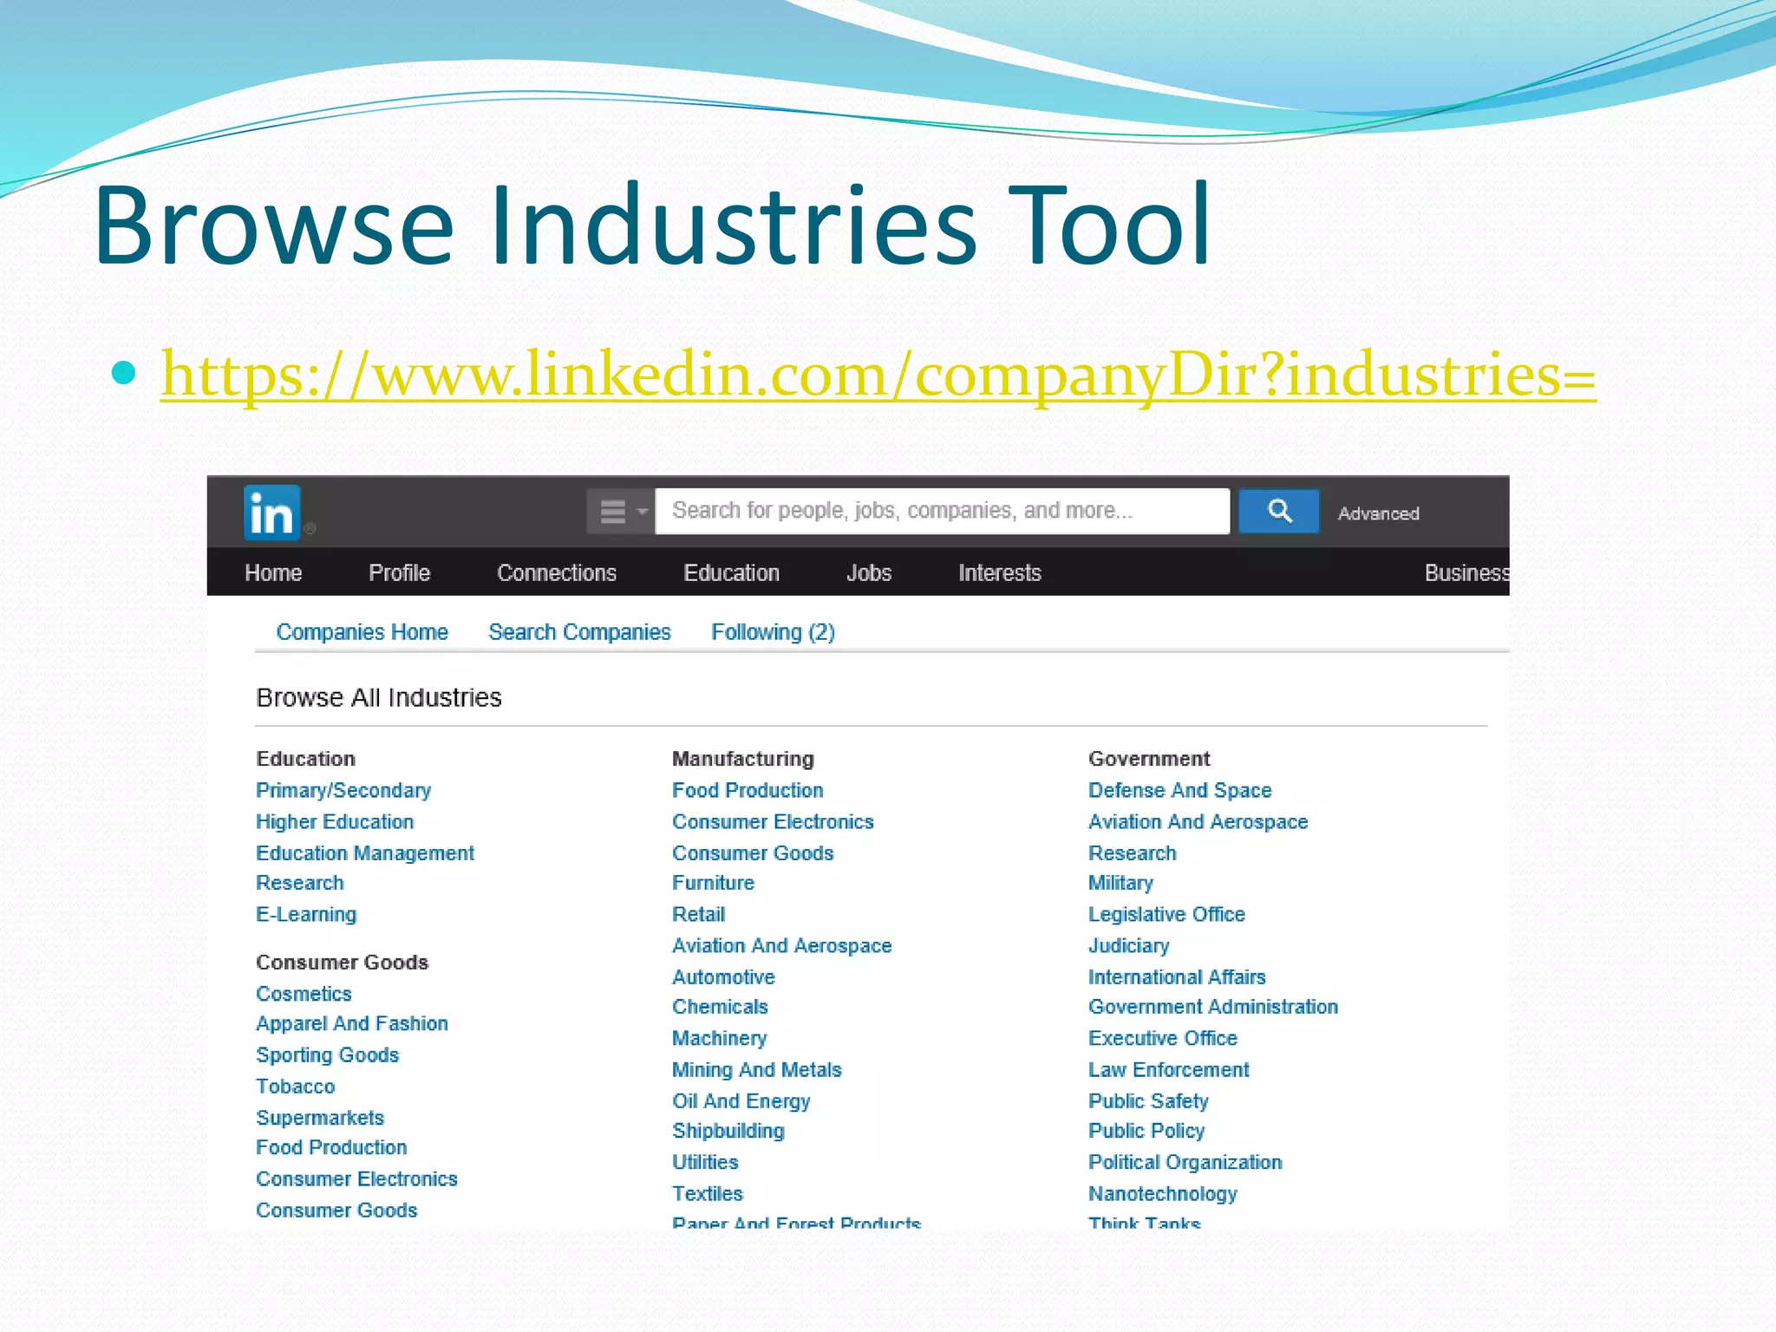Viewport: 1776px width, 1332px height.
Task: Open Furniture industry link
Action: pos(713,883)
